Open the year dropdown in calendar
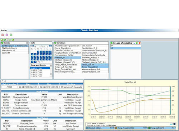Viewport: 179px width, 131px height. coord(45,46)
